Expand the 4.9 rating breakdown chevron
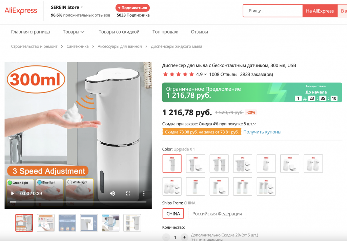The width and height of the screenshot is (347, 241). tap(205, 74)
